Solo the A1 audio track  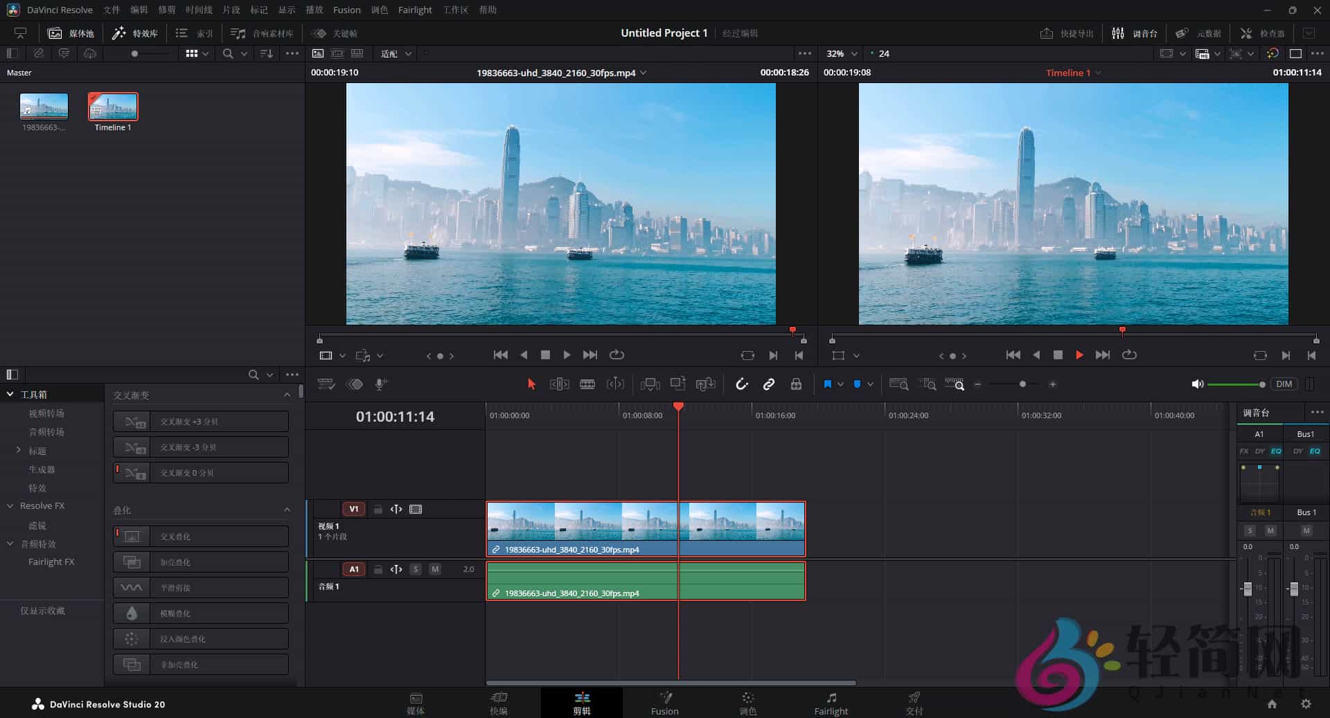(x=416, y=569)
